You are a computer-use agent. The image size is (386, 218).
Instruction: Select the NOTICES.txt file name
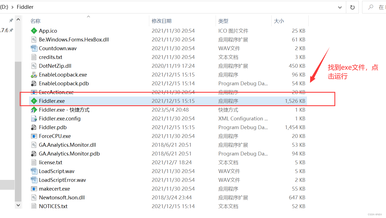tap(53, 206)
